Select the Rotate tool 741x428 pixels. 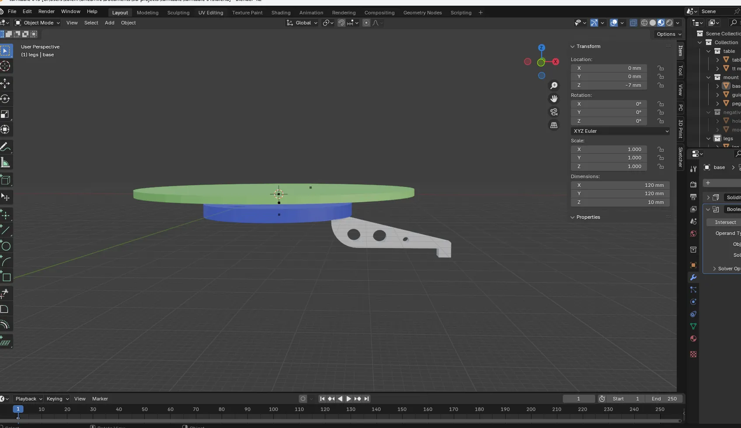click(6, 99)
